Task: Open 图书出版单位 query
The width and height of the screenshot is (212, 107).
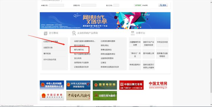Action: click(x=79, y=45)
